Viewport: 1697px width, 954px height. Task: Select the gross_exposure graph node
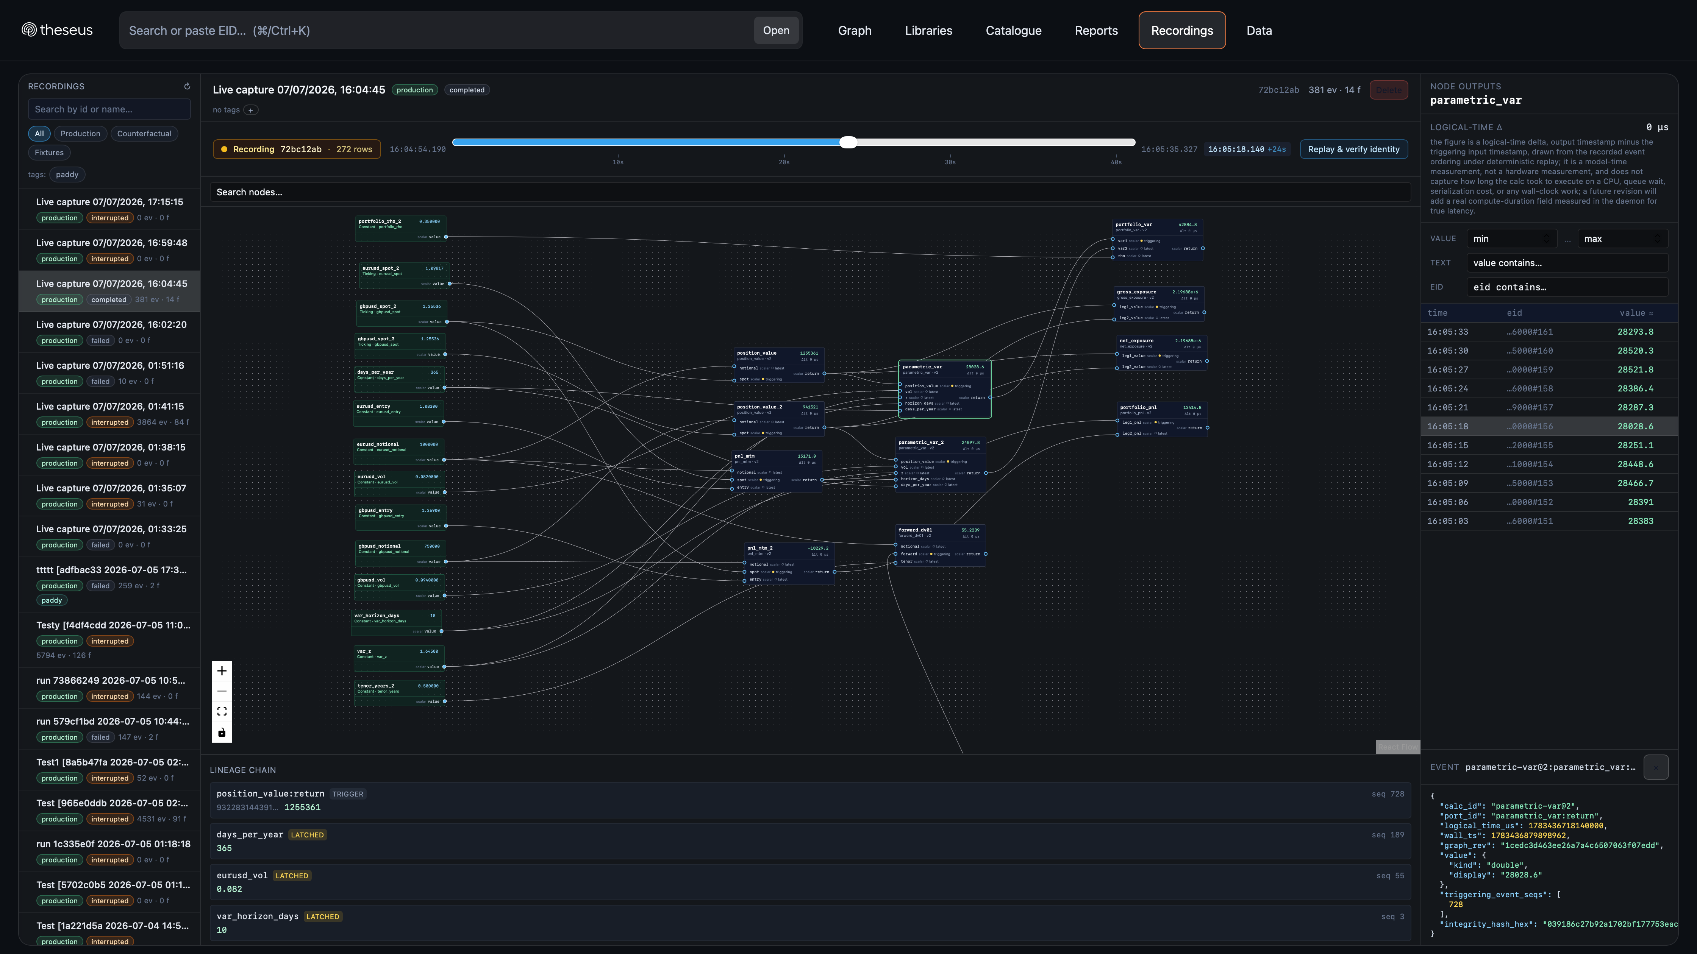pyautogui.click(x=1159, y=305)
